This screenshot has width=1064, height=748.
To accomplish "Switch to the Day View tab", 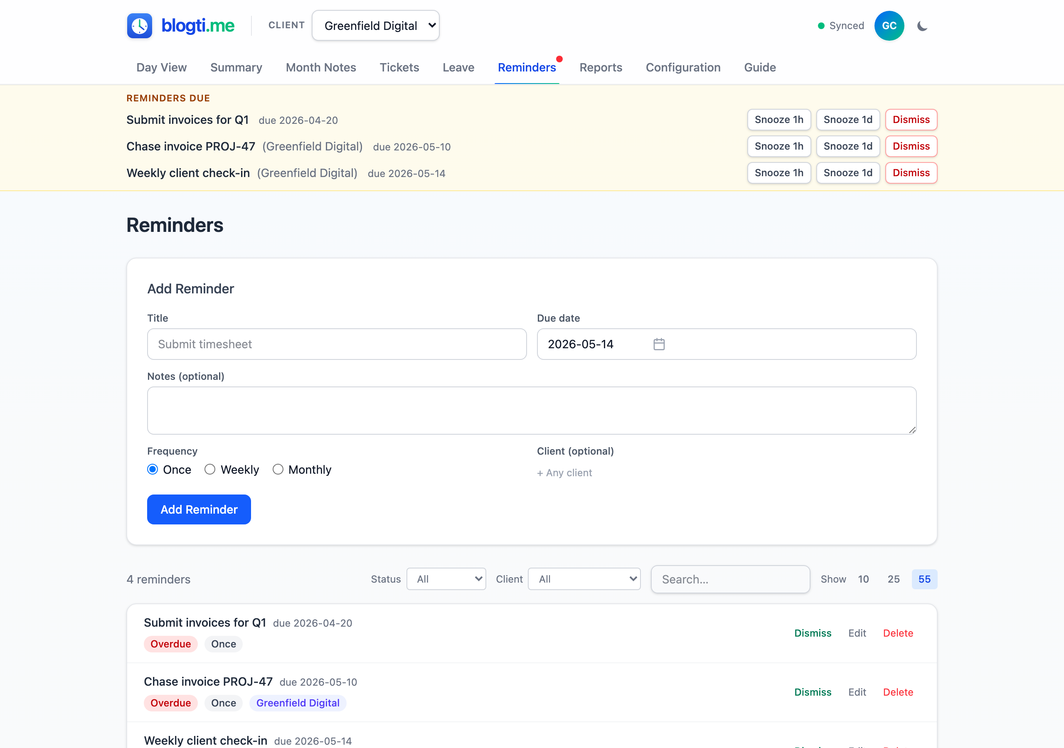I will (161, 68).
